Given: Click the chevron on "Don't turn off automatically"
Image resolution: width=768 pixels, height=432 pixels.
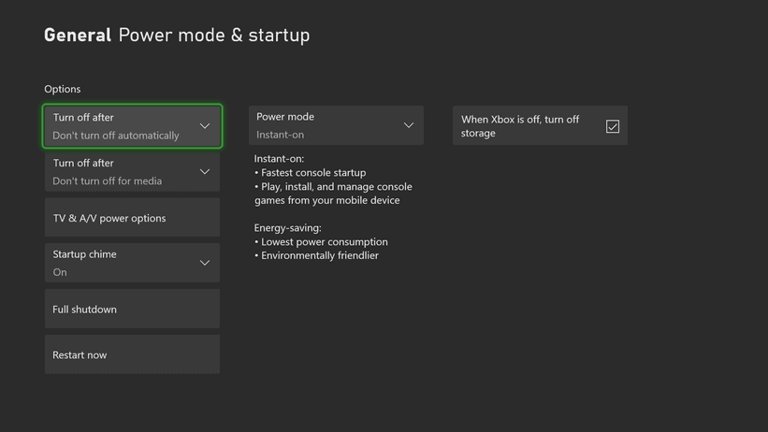Looking at the screenshot, I should pyautogui.click(x=204, y=126).
